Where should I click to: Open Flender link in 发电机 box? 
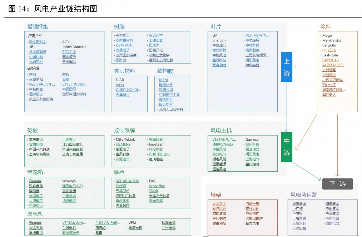pyautogui.click(x=35, y=223)
